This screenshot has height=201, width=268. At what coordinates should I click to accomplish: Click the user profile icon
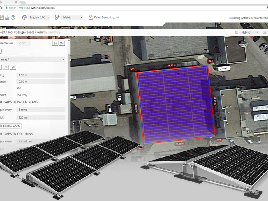point(90,17)
